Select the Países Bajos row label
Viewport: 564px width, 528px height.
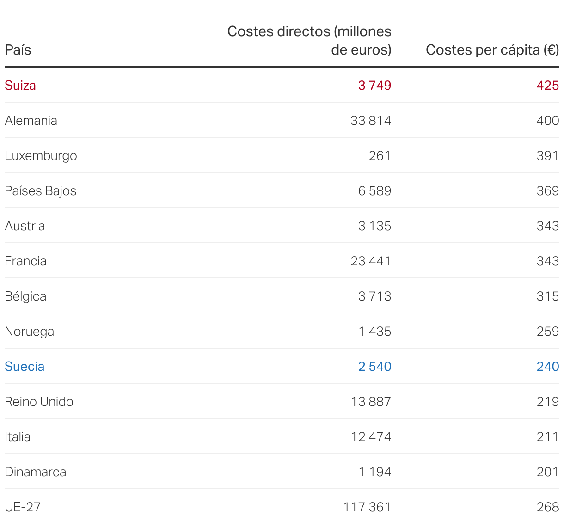click(41, 191)
